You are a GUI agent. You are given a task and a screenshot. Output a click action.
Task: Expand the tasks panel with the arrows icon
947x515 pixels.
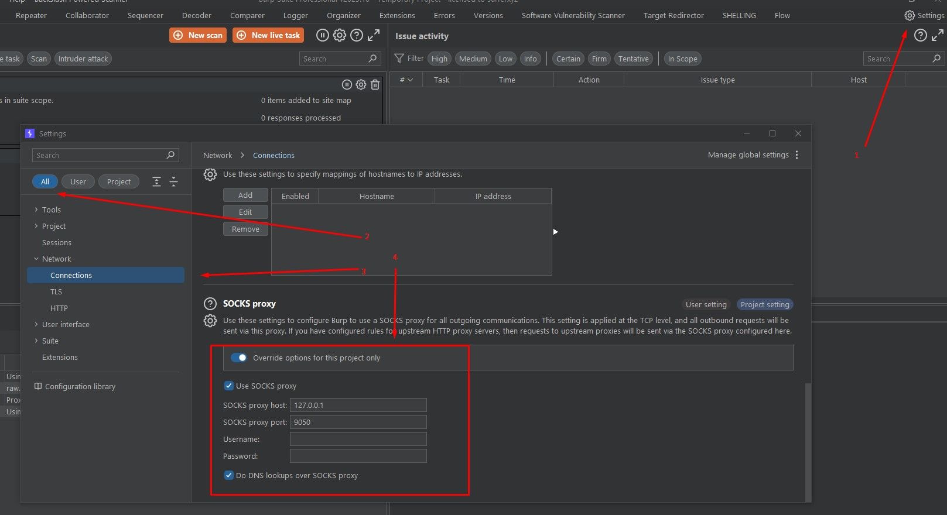[x=374, y=36]
